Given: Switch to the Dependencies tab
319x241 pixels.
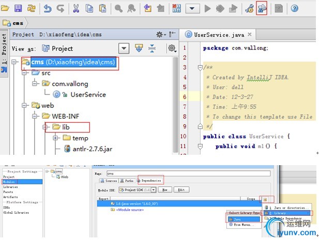Looking at the screenshot, I should (149, 181).
